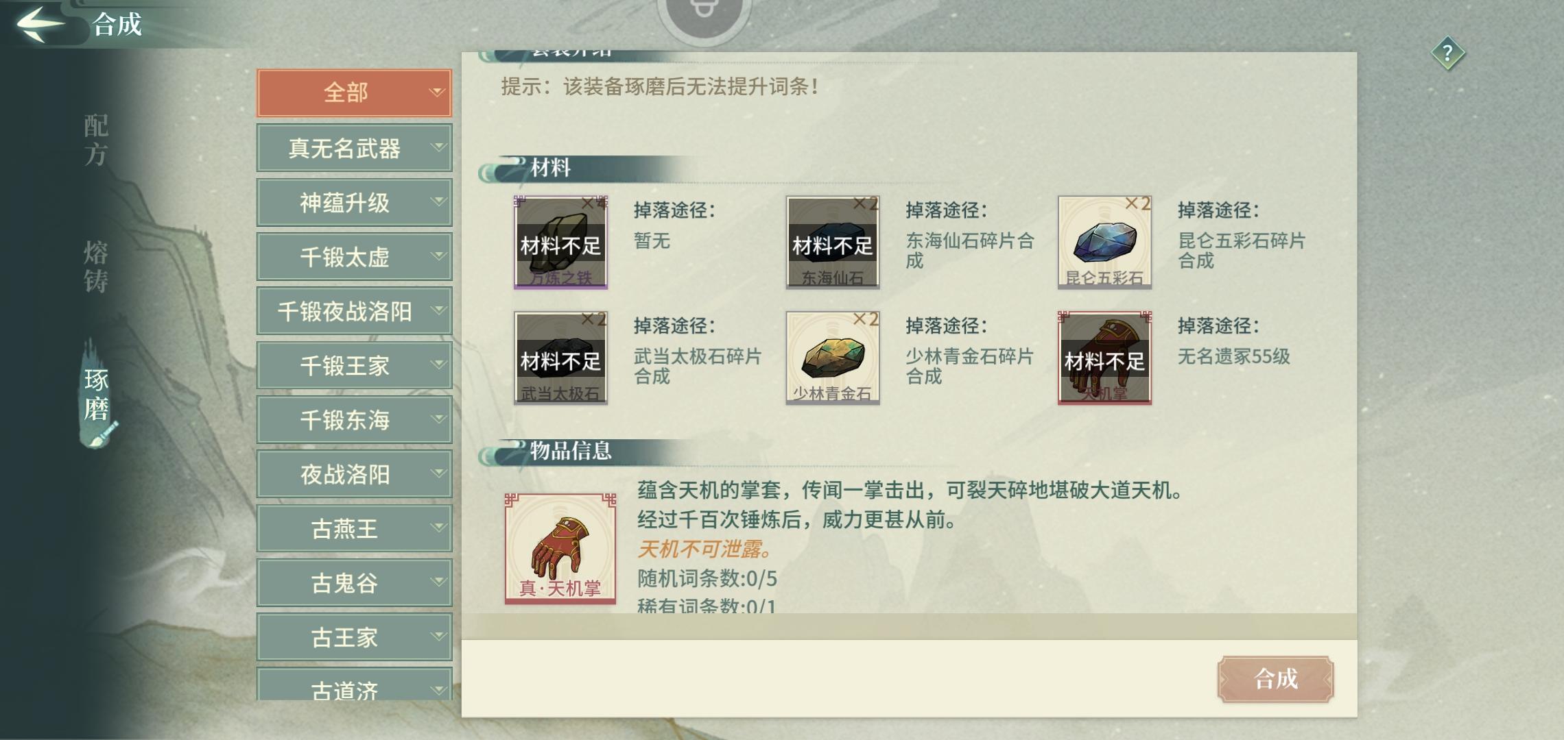Expand the 千锻太虚 category

click(354, 257)
